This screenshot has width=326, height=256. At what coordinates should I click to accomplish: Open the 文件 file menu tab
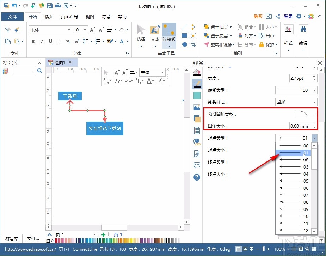pyautogui.click(x=12, y=17)
